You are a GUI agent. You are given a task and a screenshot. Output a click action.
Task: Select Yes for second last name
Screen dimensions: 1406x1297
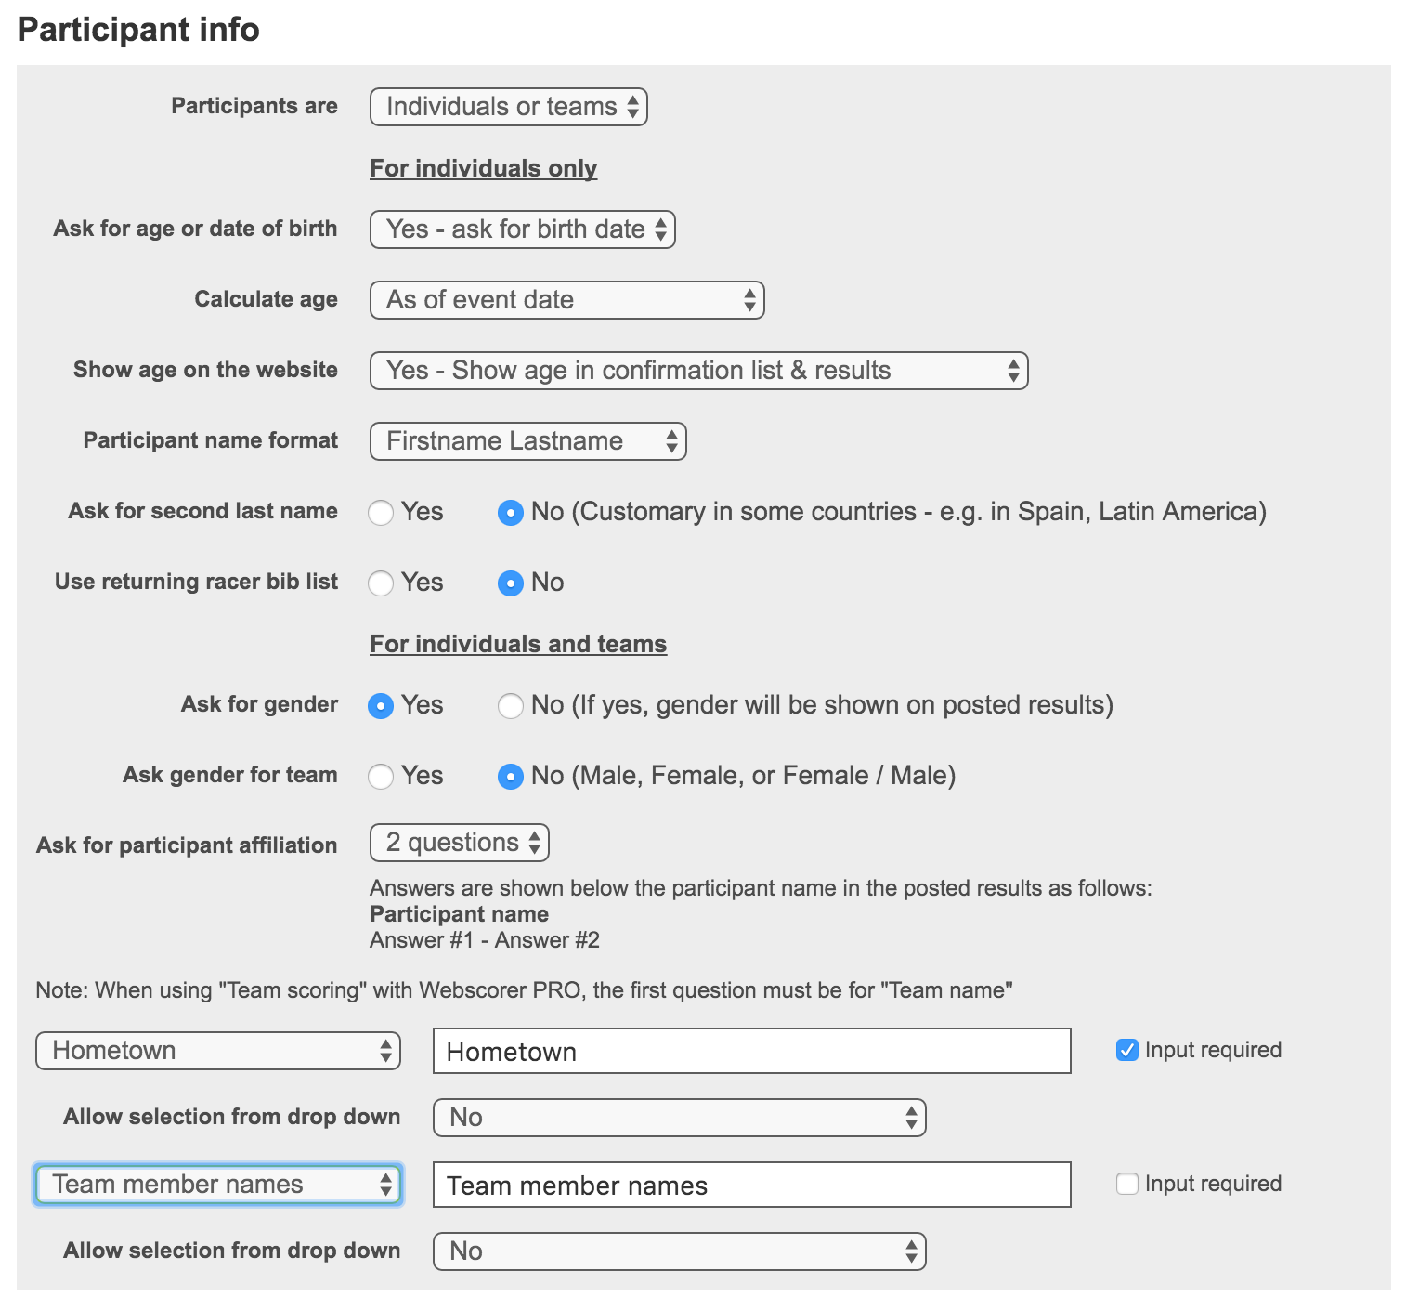coord(381,513)
